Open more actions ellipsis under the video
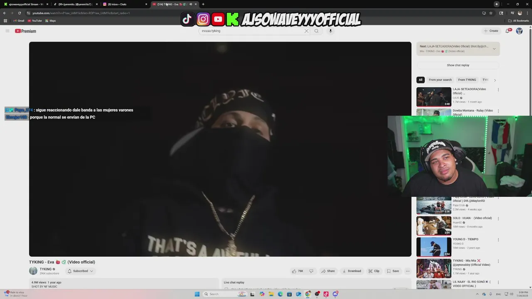 coord(407,271)
